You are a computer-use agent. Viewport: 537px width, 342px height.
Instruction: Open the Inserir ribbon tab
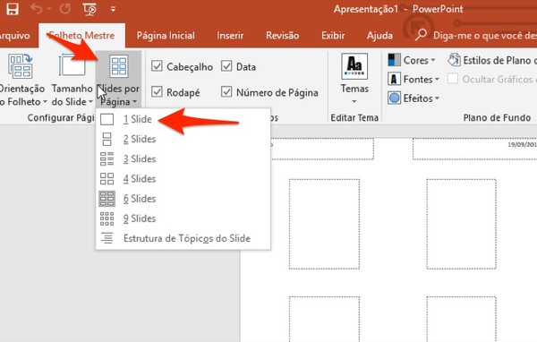tap(230, 36)
